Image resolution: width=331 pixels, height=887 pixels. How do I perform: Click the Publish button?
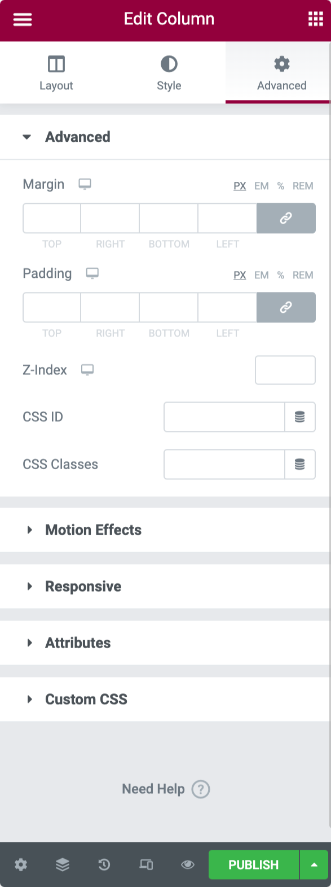pyautogui.click(x=253, y=864)
